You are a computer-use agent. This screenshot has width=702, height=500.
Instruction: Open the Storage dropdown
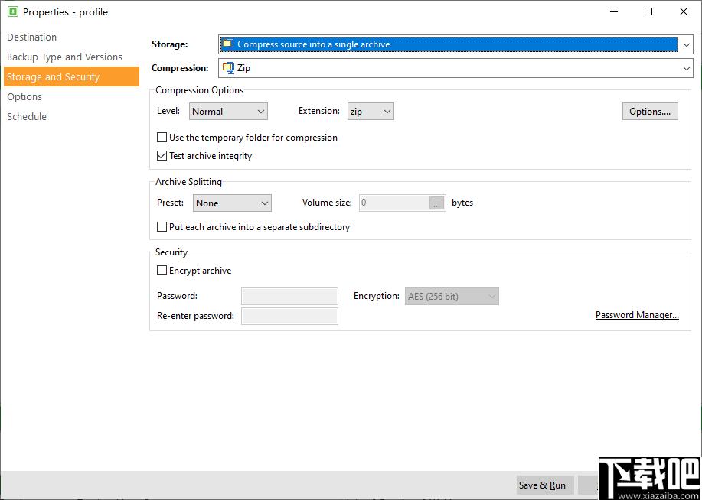(x=455, y=44)
